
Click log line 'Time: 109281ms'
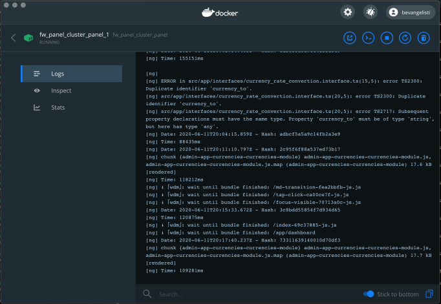coord(175,270)
